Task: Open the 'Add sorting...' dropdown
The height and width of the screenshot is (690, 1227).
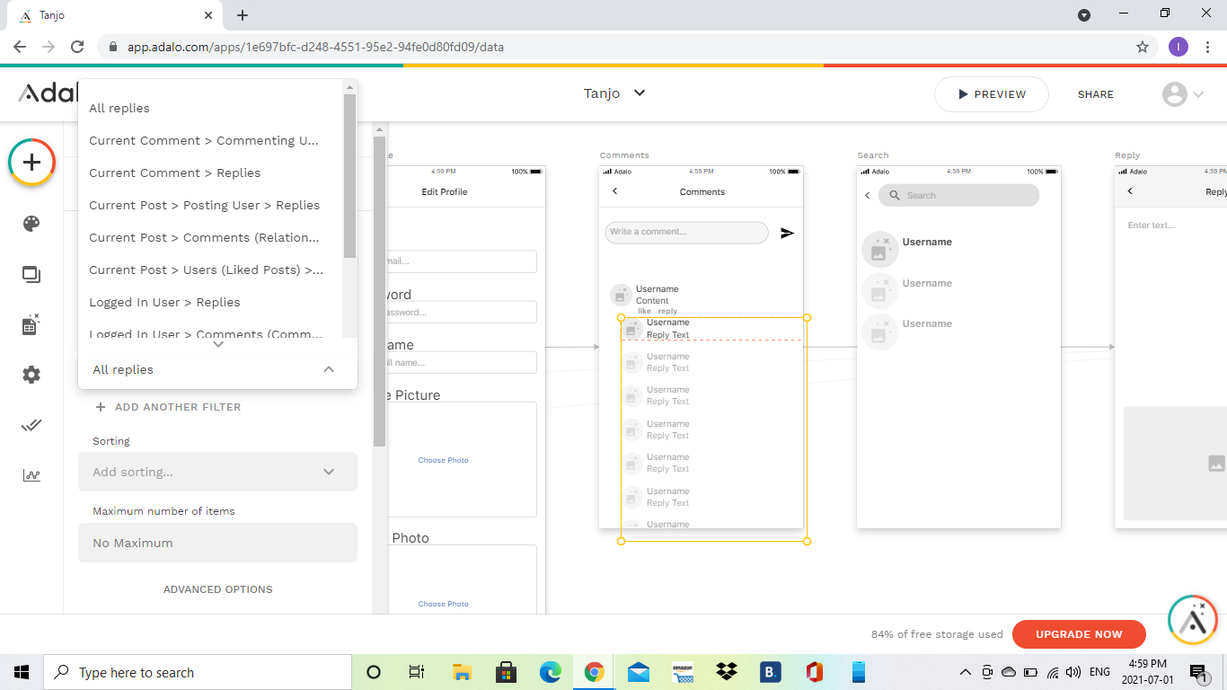Action: (x=217, y=472)
